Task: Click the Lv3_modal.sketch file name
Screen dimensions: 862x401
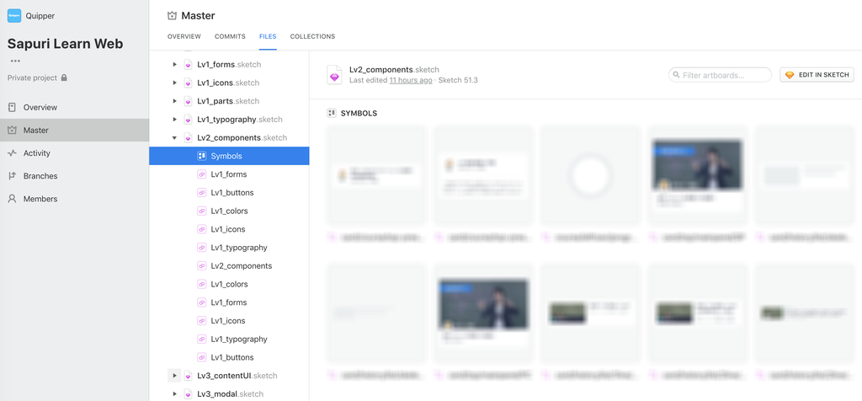Action: pos(231,394)
